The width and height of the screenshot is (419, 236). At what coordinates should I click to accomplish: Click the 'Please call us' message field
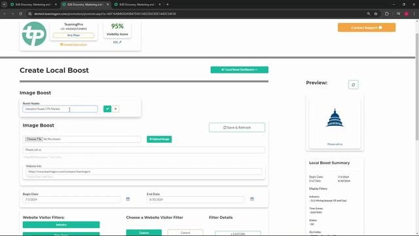pyautogui.click(x=144, y=150)
